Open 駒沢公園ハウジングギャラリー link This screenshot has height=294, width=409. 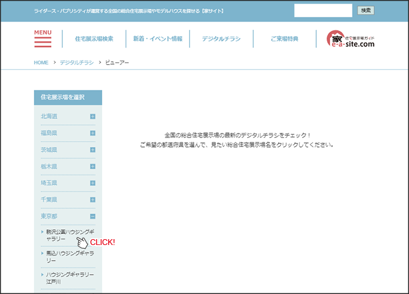point(70,236)
